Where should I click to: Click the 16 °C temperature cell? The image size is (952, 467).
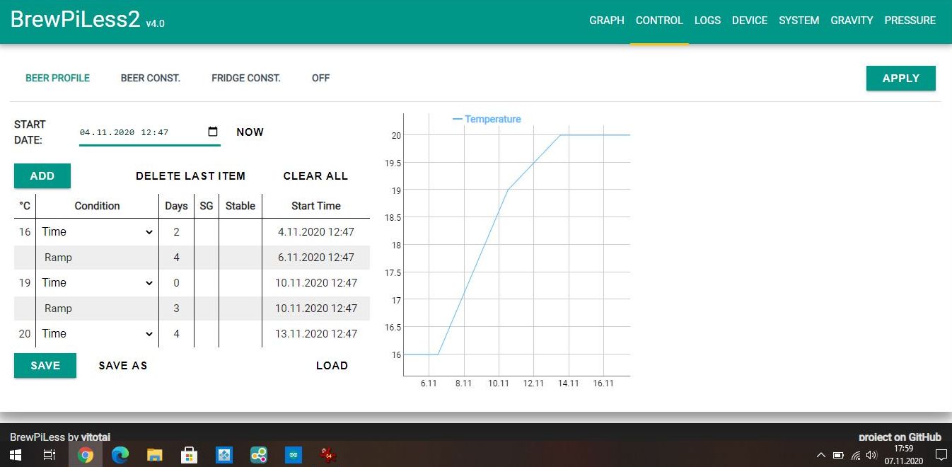click(x=25, y=231)
